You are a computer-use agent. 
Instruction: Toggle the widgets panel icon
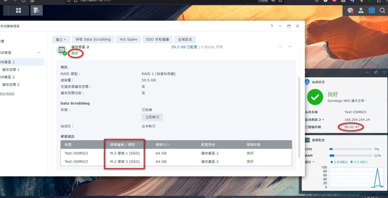[x=371, y=10]
